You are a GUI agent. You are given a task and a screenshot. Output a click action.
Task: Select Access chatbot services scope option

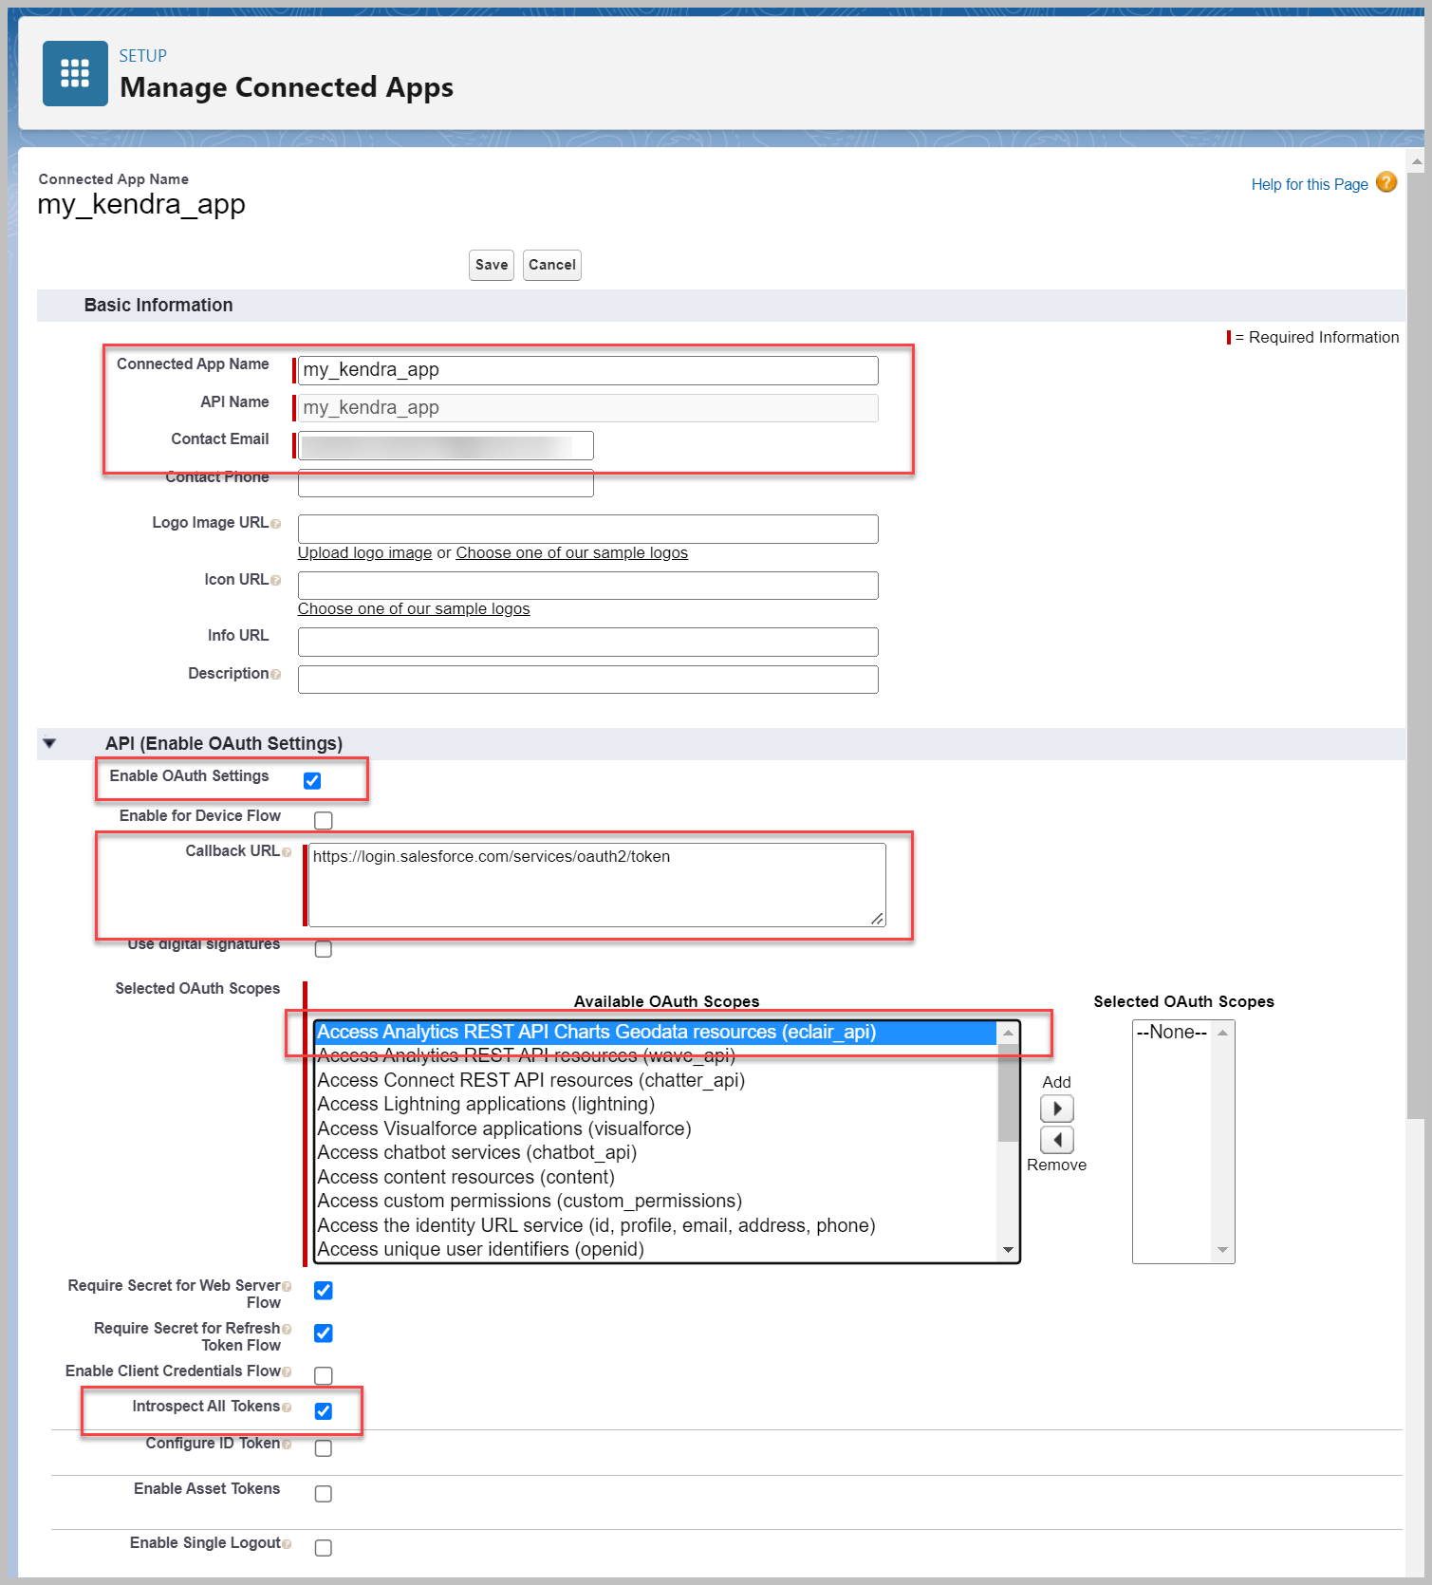point(476,1152)
